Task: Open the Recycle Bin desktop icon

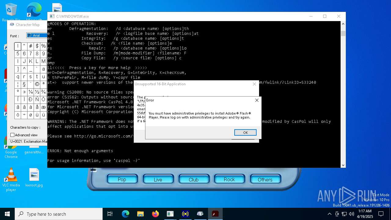Action: coord(11,12)
